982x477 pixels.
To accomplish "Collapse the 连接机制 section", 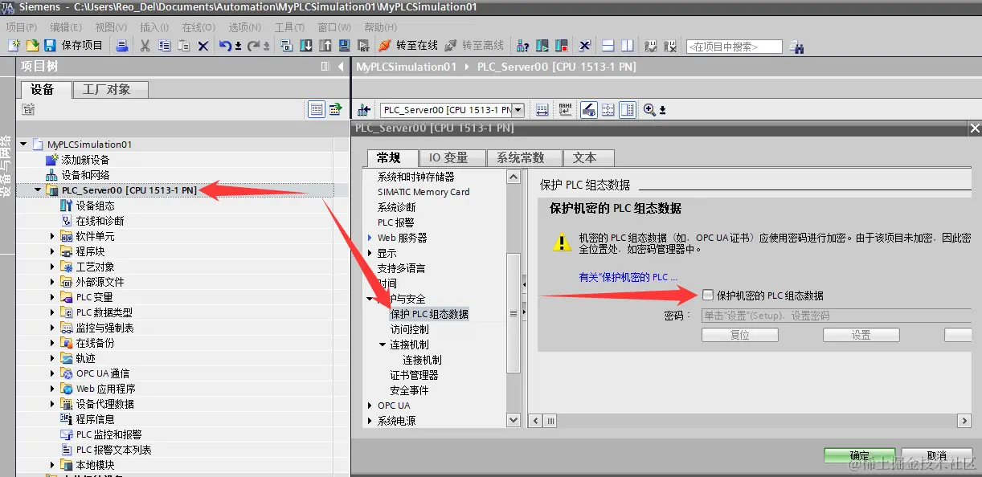I will [381, 344].
